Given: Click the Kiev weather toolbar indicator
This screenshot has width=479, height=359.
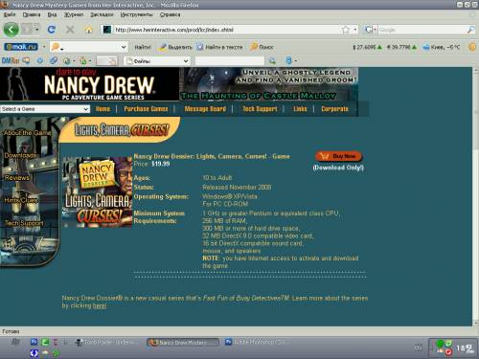Looking at the screenshot, I should click(x=442, y=47).
